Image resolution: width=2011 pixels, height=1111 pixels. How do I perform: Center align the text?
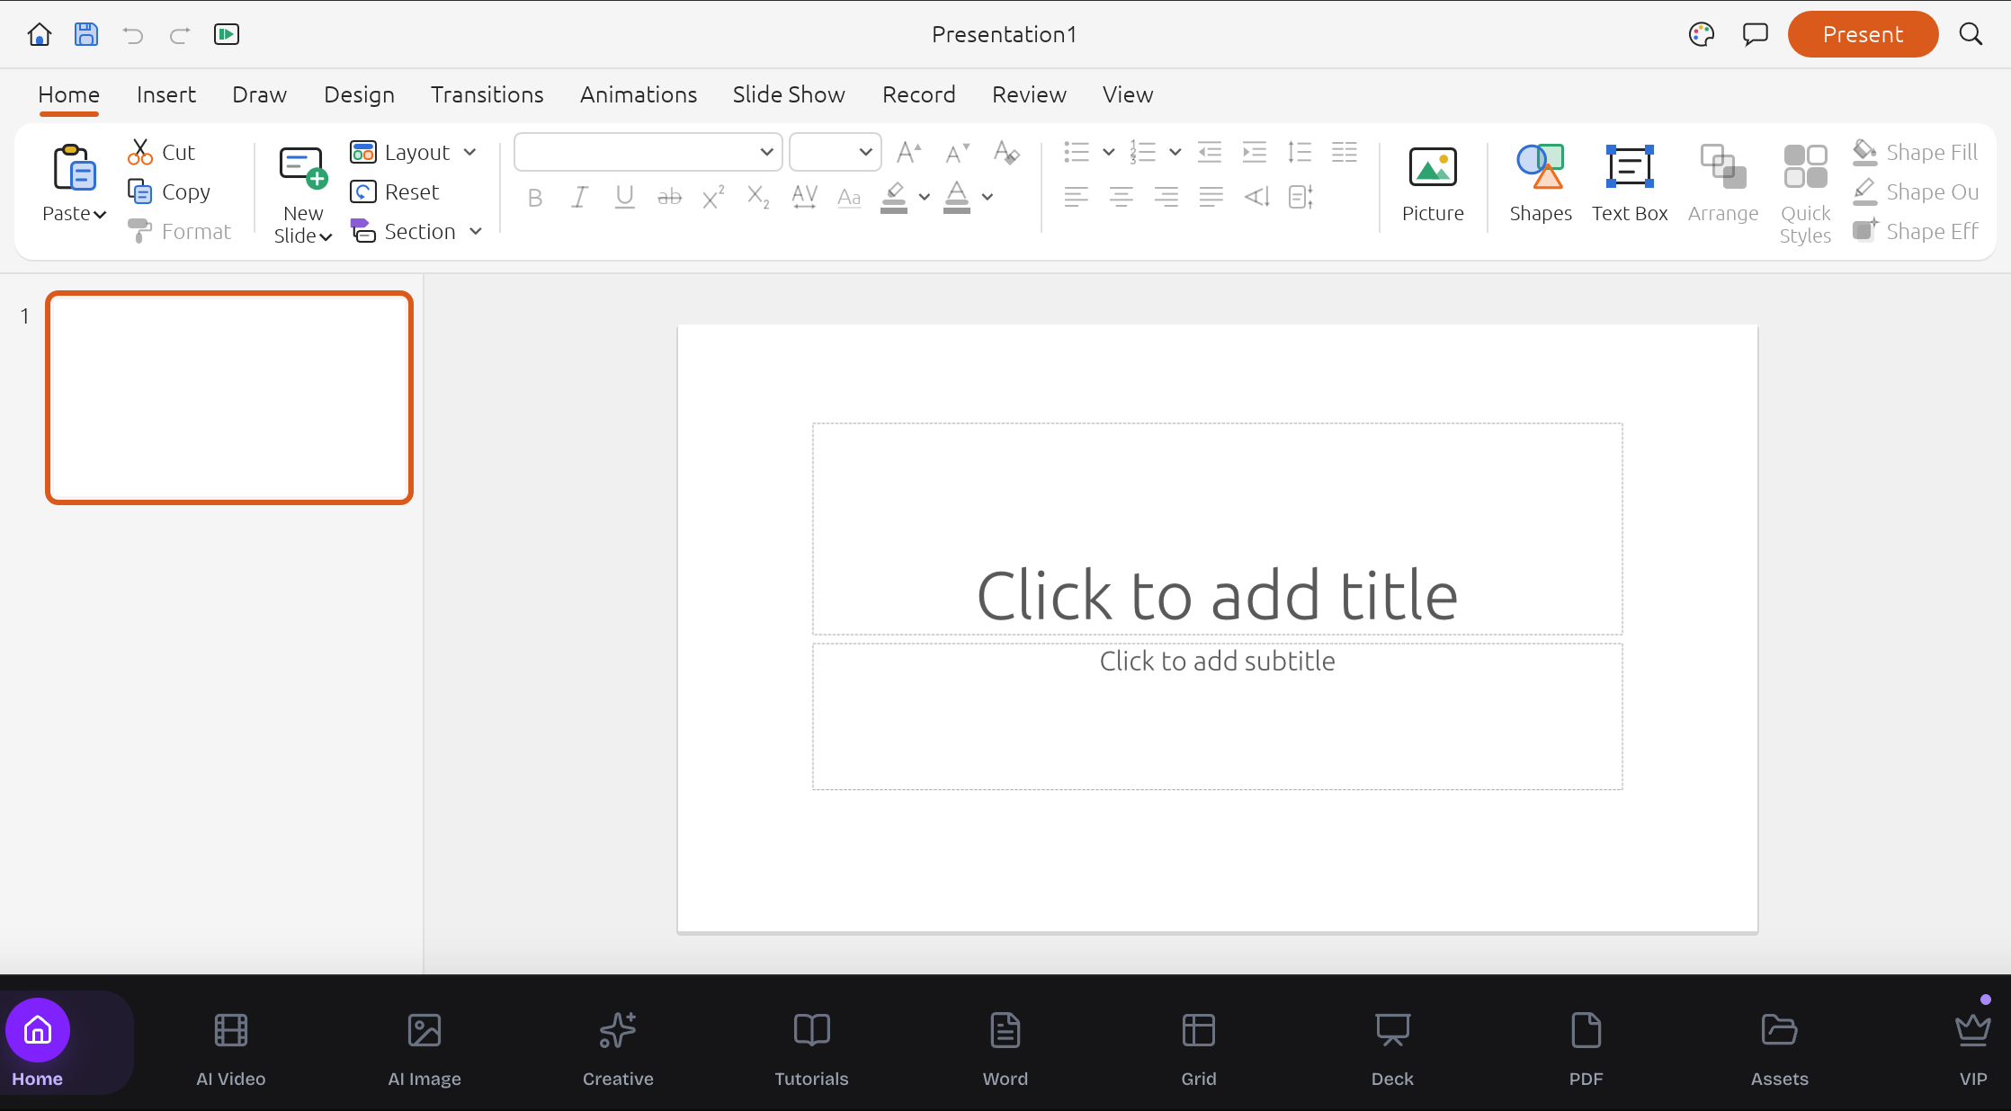coord(1121,197)
